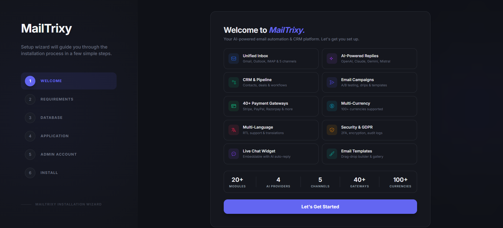Click the AI-powered email automation subtitle

[291, 39]
